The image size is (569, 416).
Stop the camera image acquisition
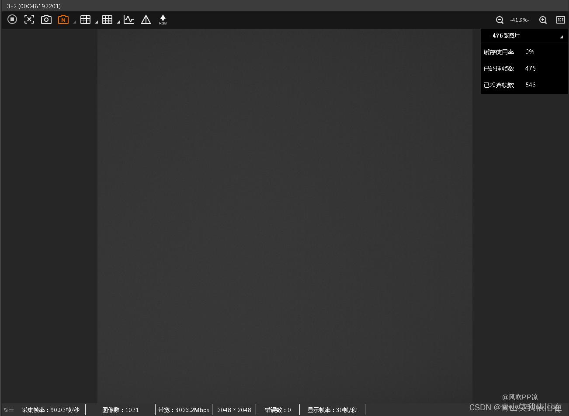point(12,19)
